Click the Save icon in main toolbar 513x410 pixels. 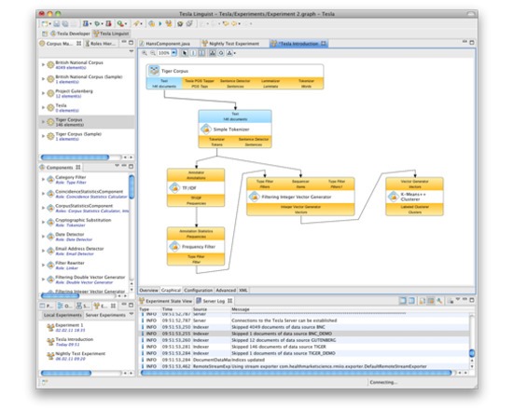coord(57,23)
